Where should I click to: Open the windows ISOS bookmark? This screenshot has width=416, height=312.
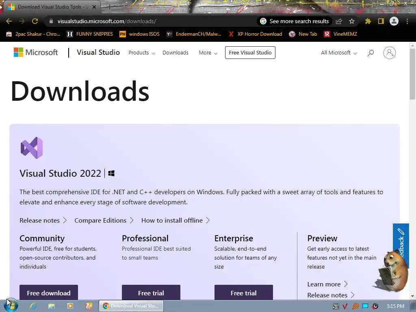pyautogui.click(x=140, y=34)
